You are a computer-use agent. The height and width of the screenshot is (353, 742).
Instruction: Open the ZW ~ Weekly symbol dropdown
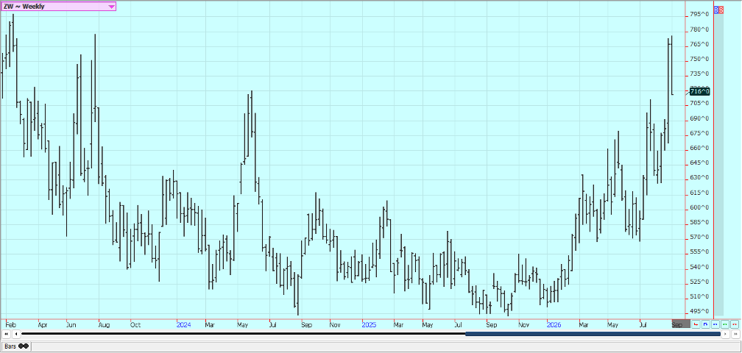click(x=58, y=6)
